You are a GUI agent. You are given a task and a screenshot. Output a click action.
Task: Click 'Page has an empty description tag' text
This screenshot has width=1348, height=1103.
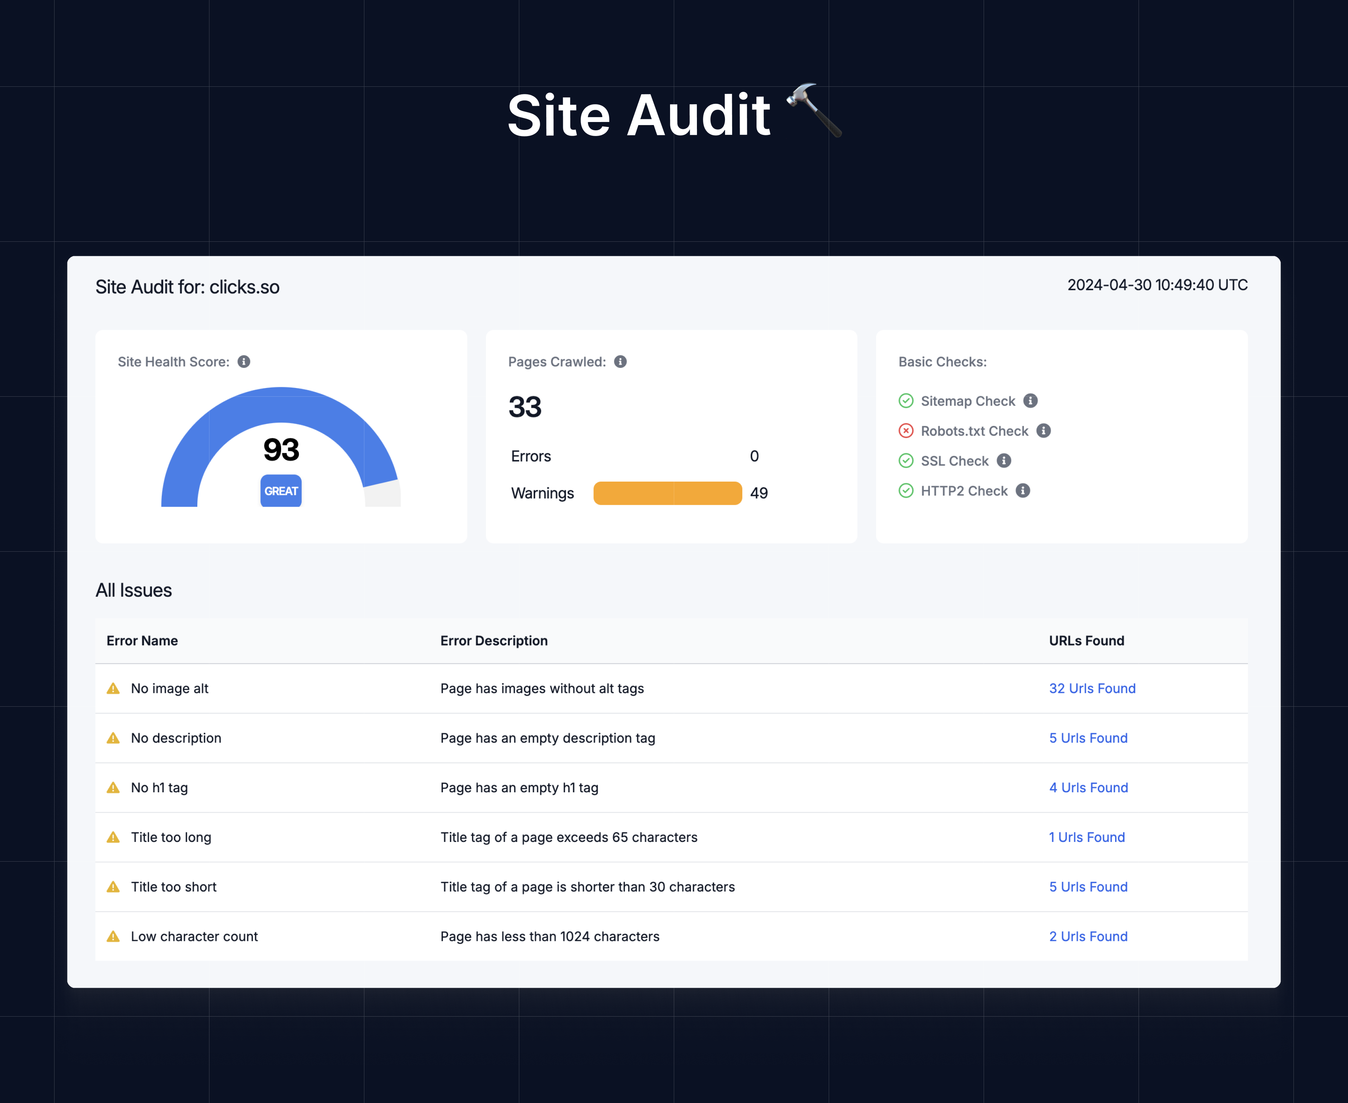click(548, 738)
